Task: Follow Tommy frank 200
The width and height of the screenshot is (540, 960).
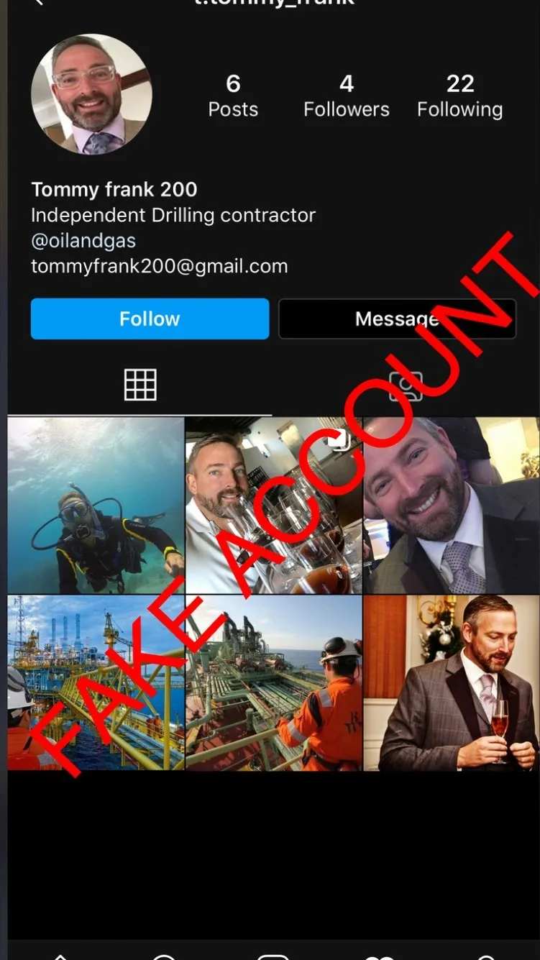Action: click(150, 319)
